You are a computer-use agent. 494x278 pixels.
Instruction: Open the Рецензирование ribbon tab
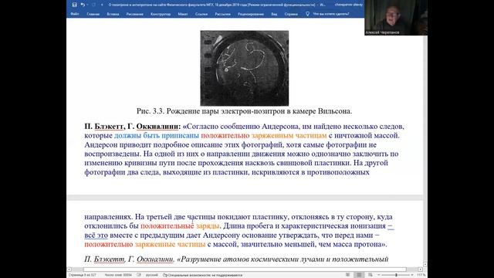[251, 14]
